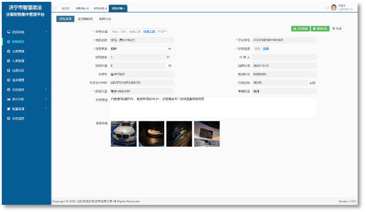Click the 组织机构 monitor icon in sidebar
Image resolution: width=366 pixels, height=212 pixels.
pyautogui.click(x=9, y=32)
